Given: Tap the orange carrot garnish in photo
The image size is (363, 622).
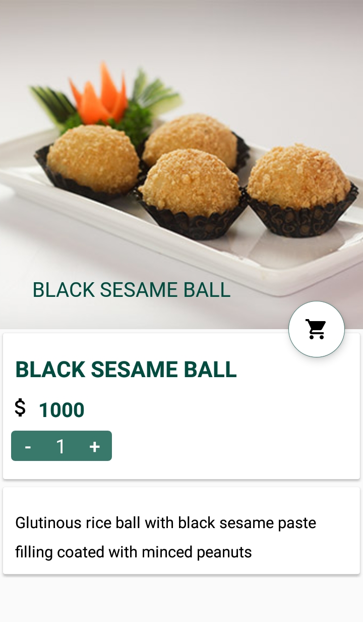Looking at the screenshot, I should [99, 93].
